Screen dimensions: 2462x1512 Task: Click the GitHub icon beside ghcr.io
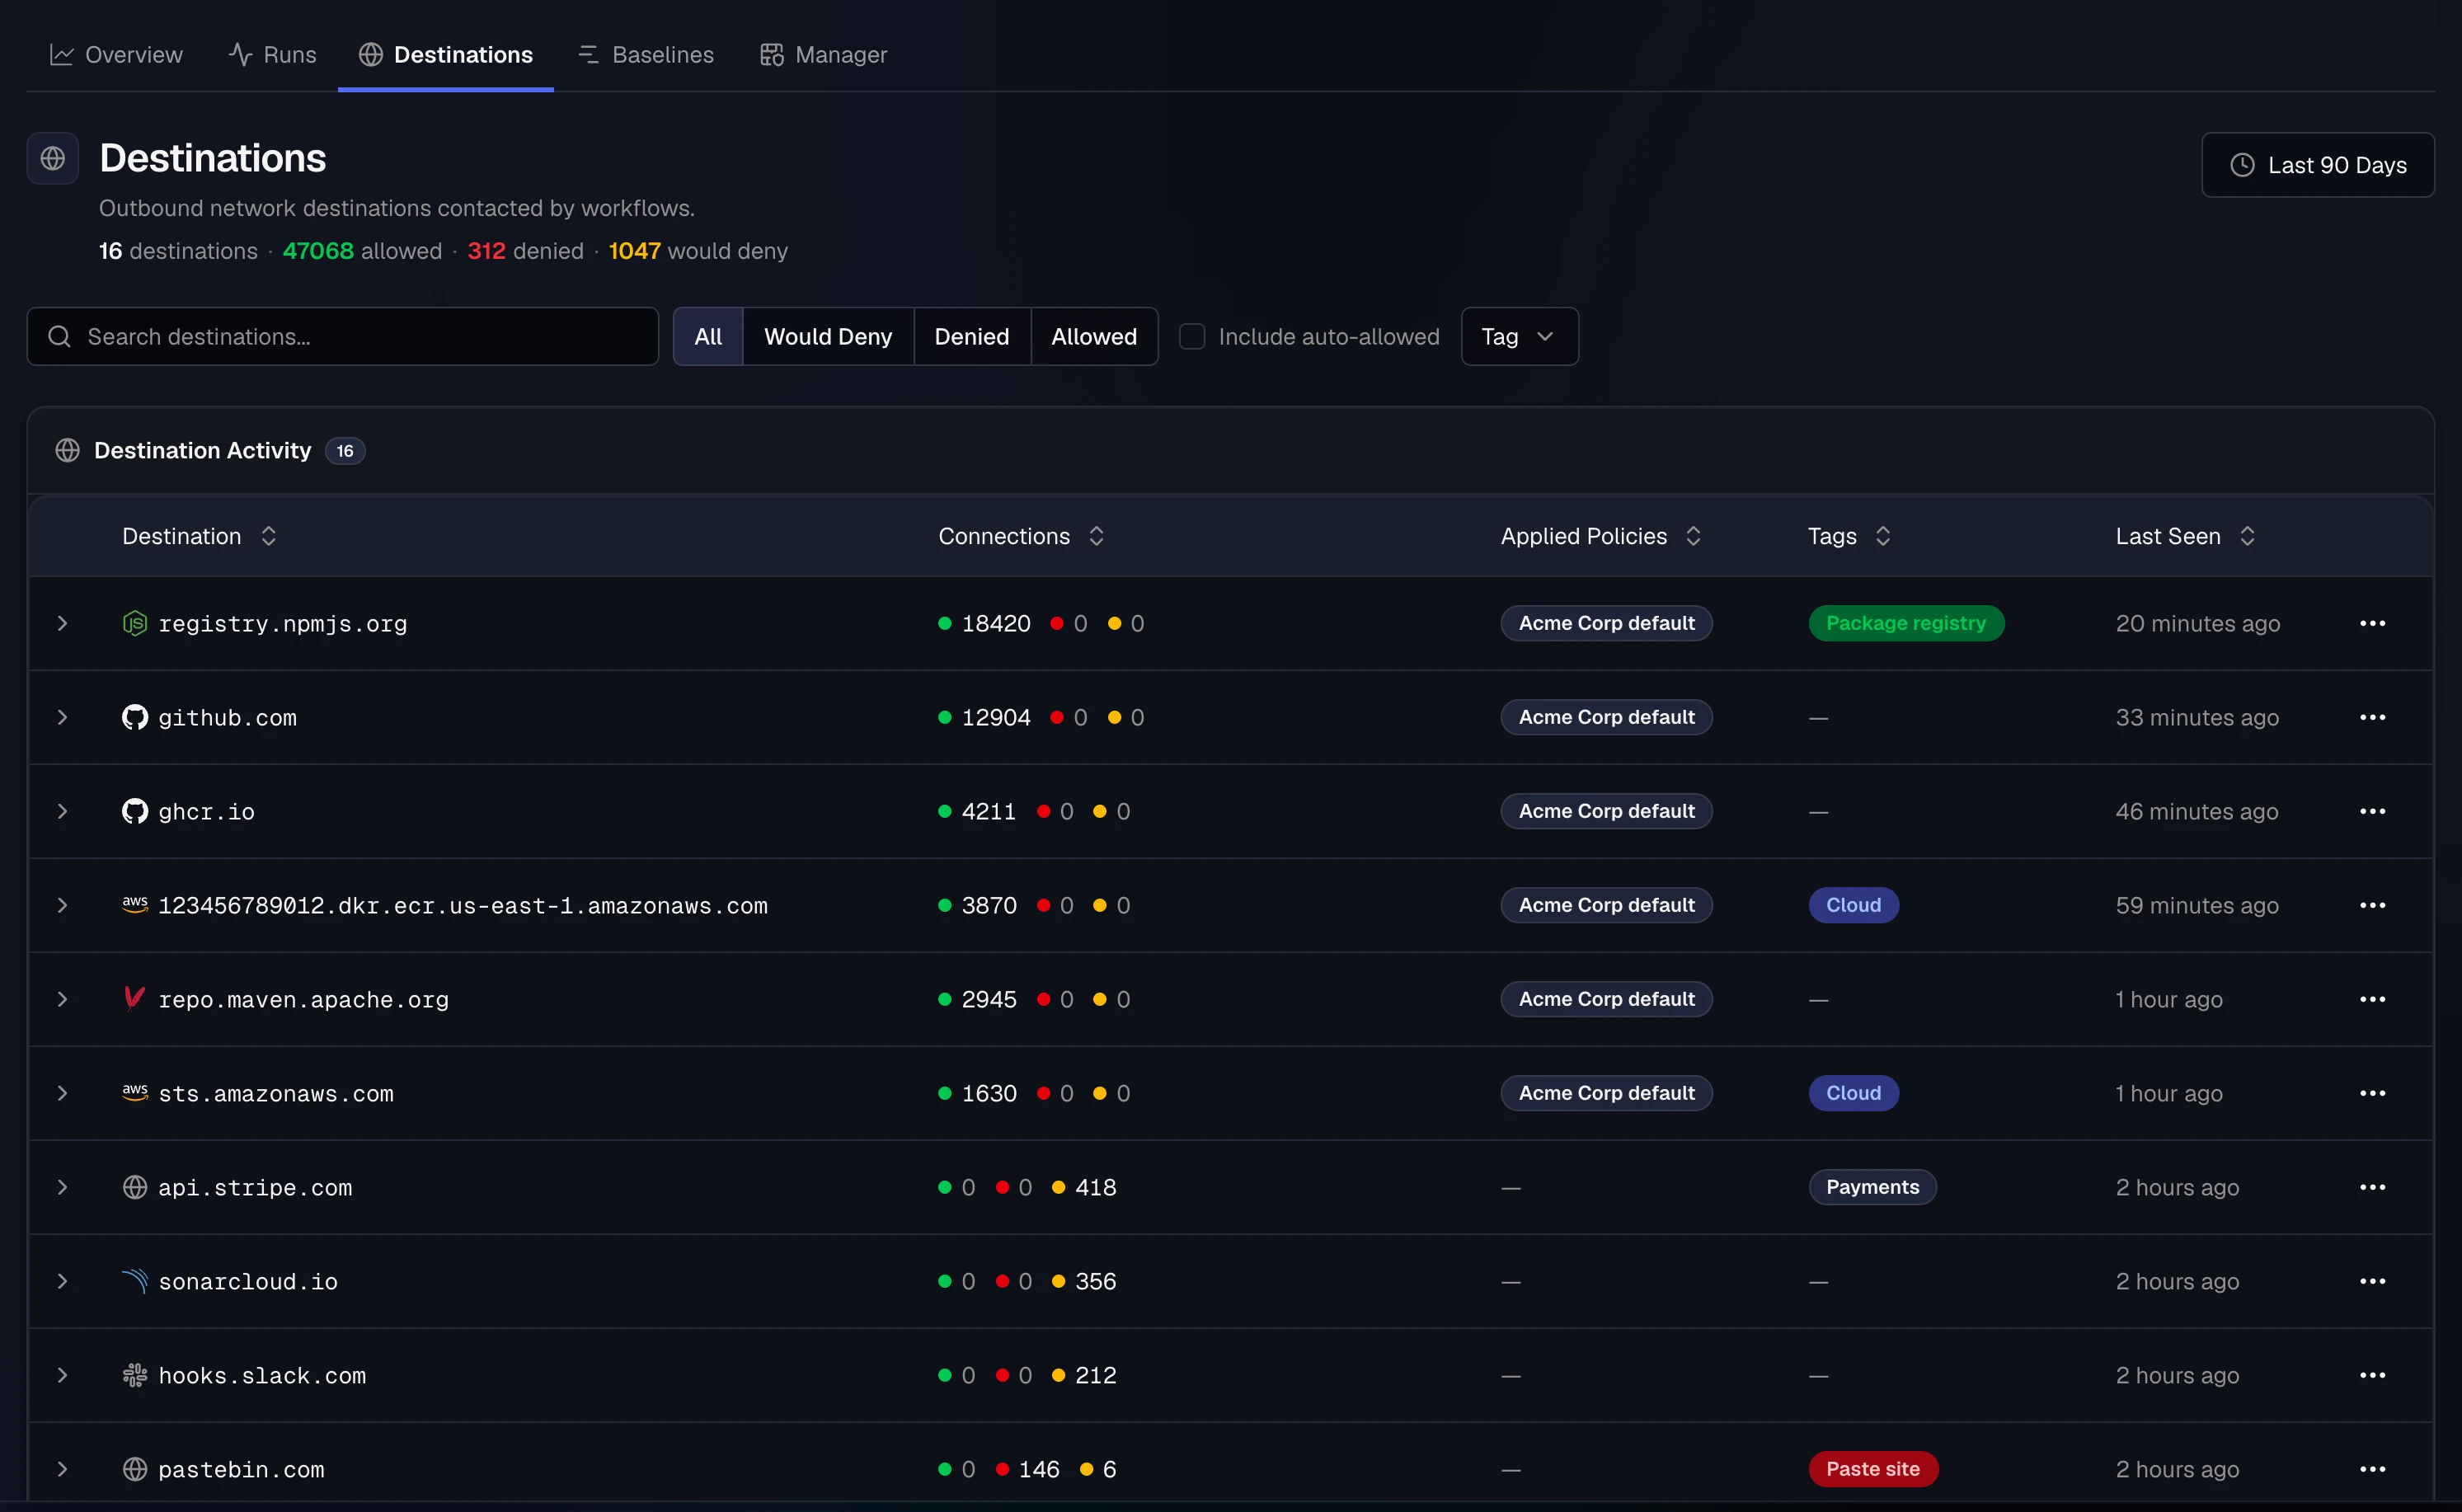tap(135, 811)
